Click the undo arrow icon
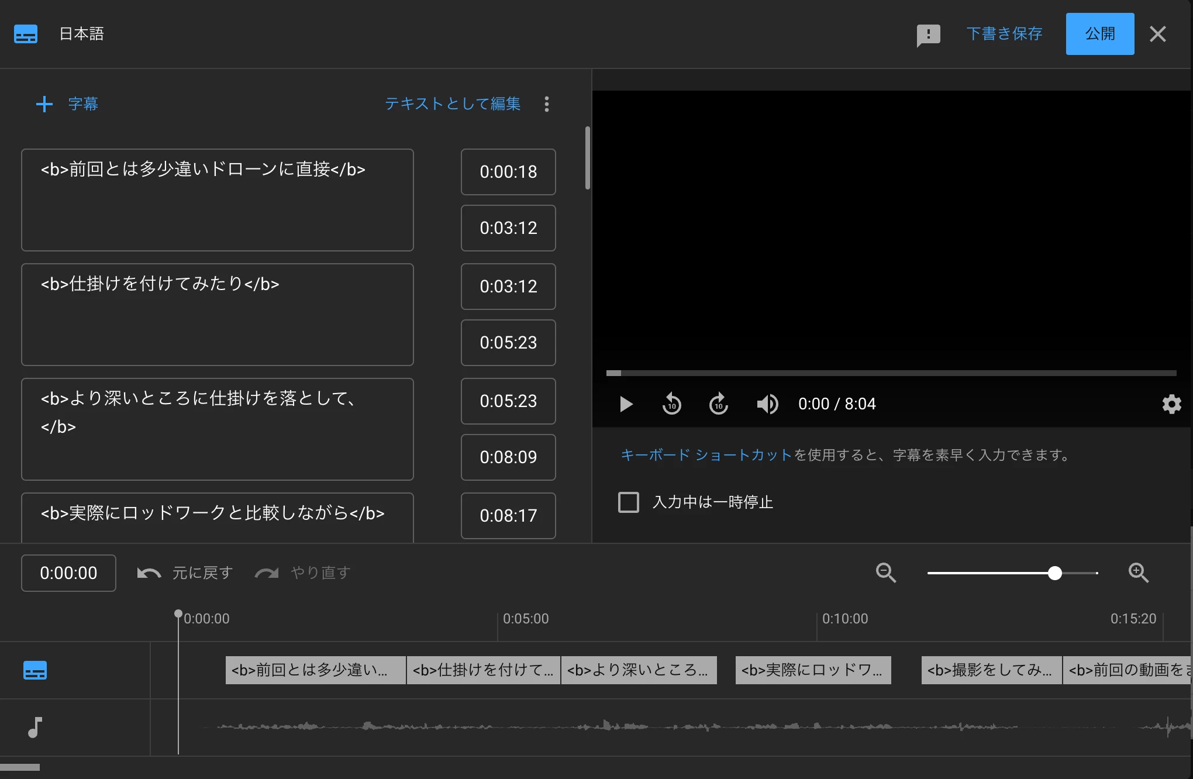This screenshot has height=779, width=1193. pyautogui.click(x=149, y=573)
